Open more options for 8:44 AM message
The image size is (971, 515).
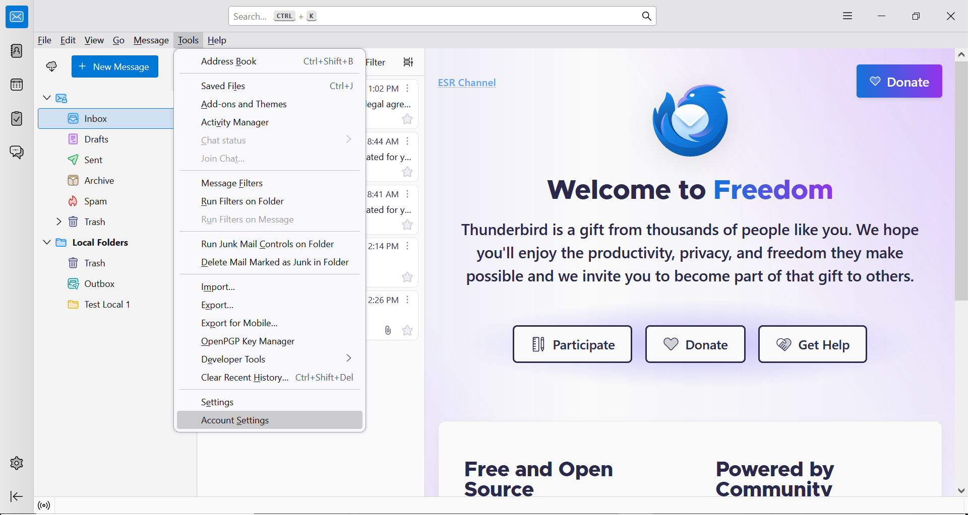click(x=407, y=141)
